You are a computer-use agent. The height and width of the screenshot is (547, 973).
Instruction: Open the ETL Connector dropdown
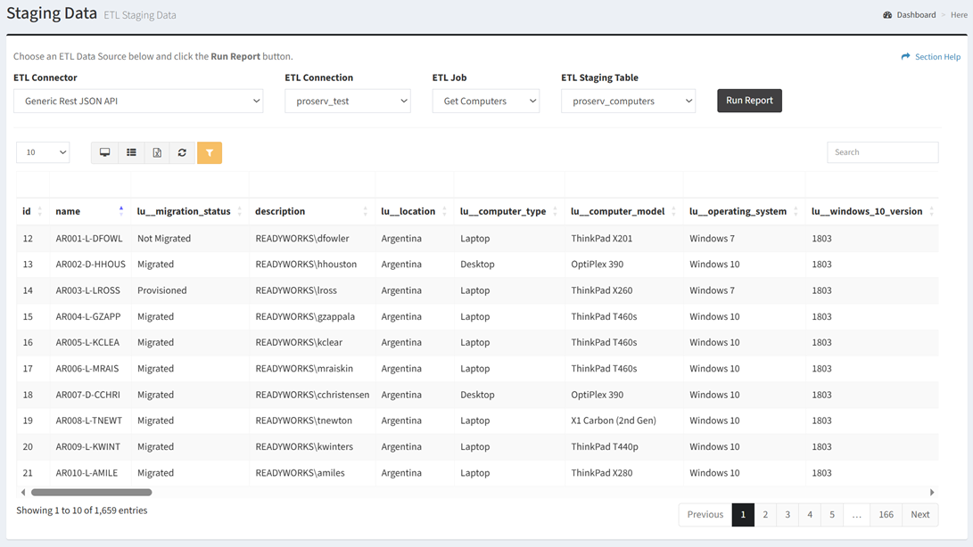coord(138,101)
